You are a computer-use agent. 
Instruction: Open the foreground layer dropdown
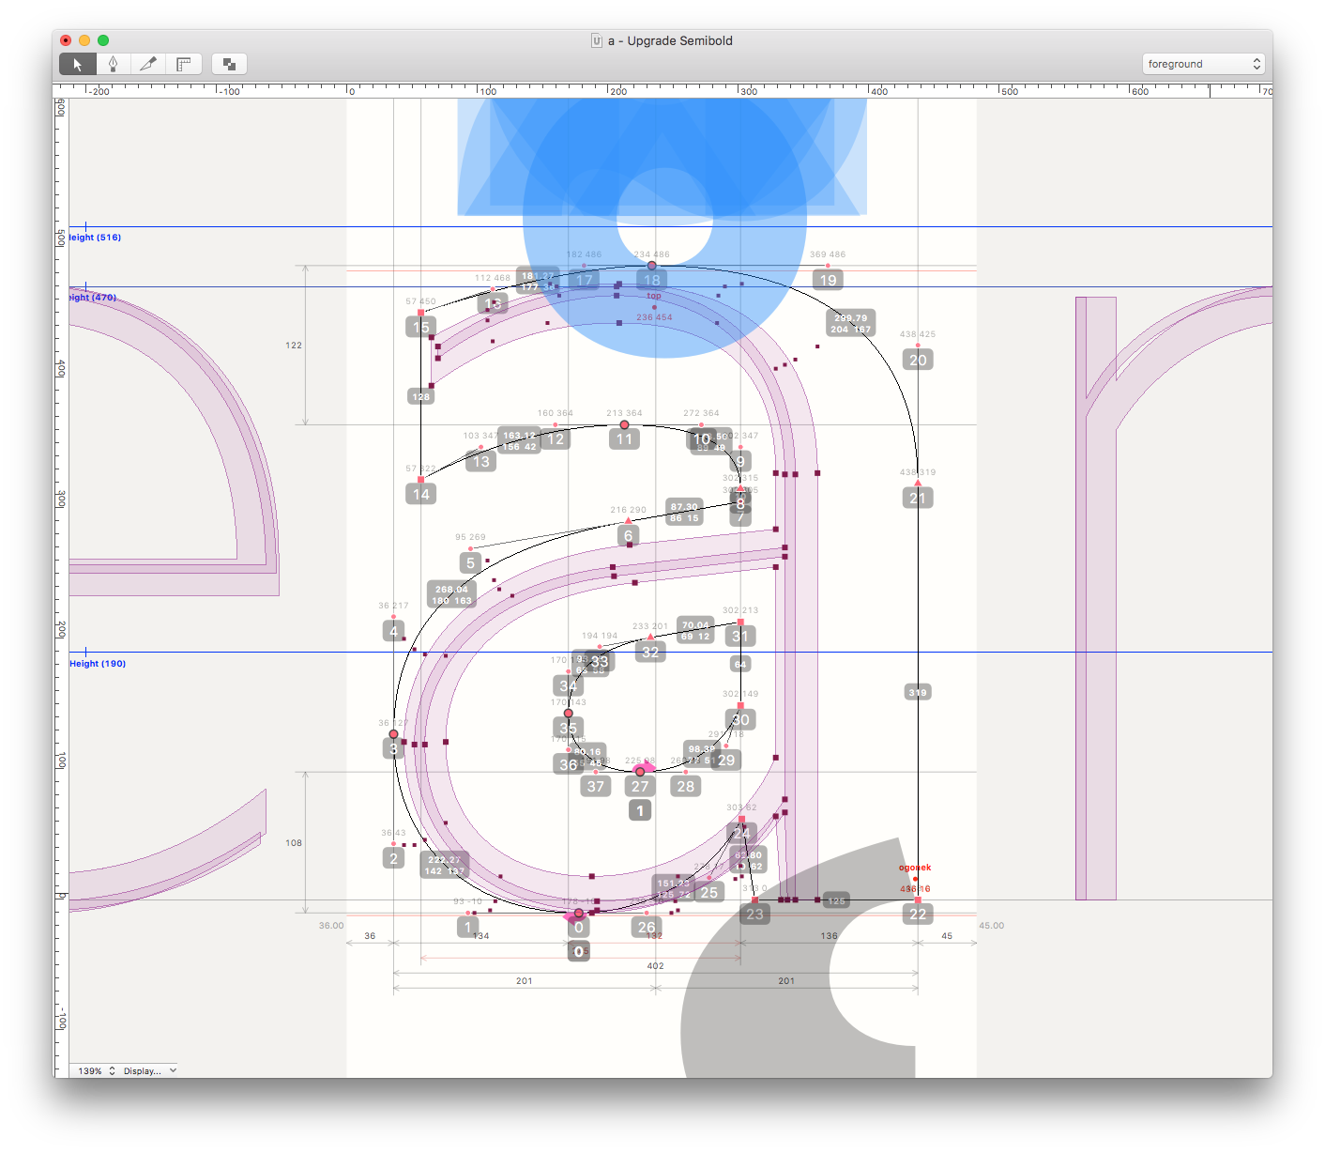[x=1204, y=64]
